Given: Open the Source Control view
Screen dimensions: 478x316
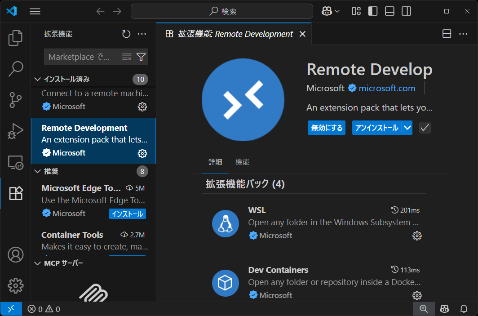Looking at the screenshot, I should click(15, 100).
